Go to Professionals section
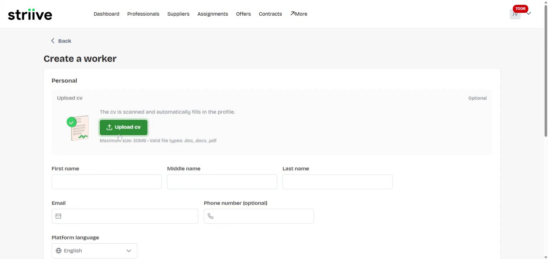The image size is (548, 259). click(143, 14)
